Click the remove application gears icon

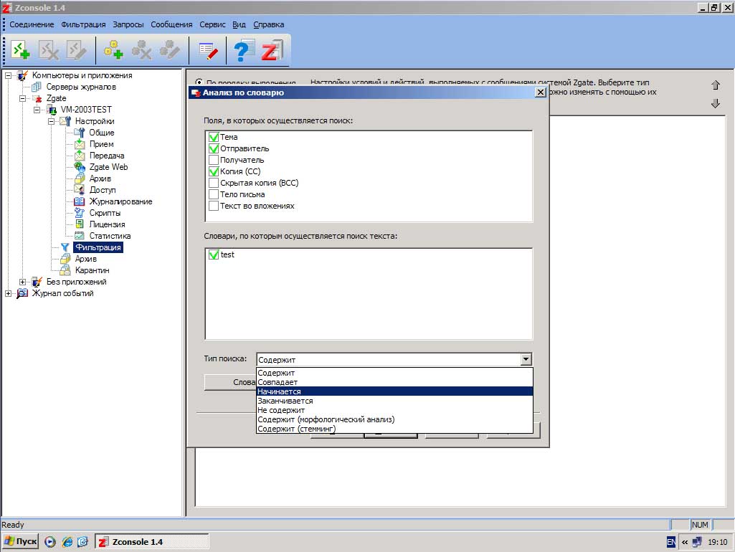[x=141, y=49]
